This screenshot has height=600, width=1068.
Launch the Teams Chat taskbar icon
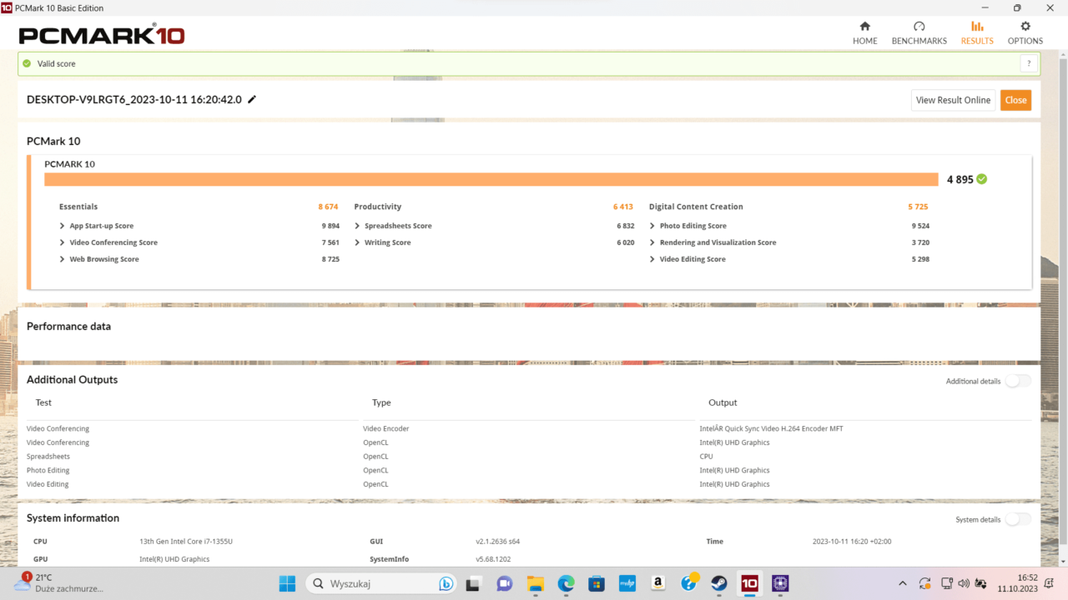(504, 583)
